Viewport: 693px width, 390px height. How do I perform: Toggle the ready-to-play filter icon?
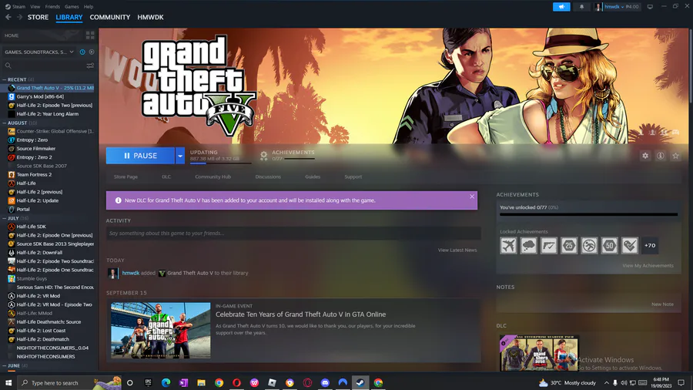point(92,52)
